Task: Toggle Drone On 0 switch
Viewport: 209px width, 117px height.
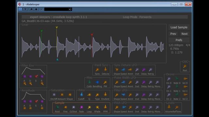Action: [x=169, y=79]
